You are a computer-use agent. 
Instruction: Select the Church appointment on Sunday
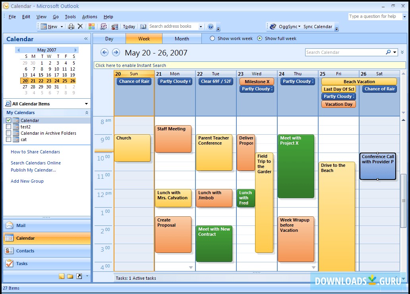click(133, 148)
